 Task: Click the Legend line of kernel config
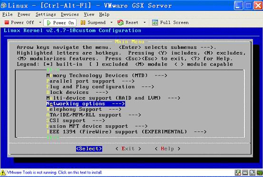click(x=125, y=64)
